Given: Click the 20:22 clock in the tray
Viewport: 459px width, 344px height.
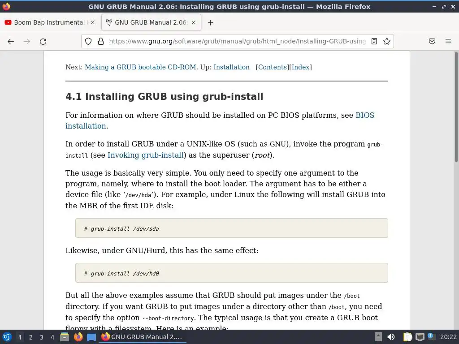Looking at the screenshot, I should [x=448, y=337].
